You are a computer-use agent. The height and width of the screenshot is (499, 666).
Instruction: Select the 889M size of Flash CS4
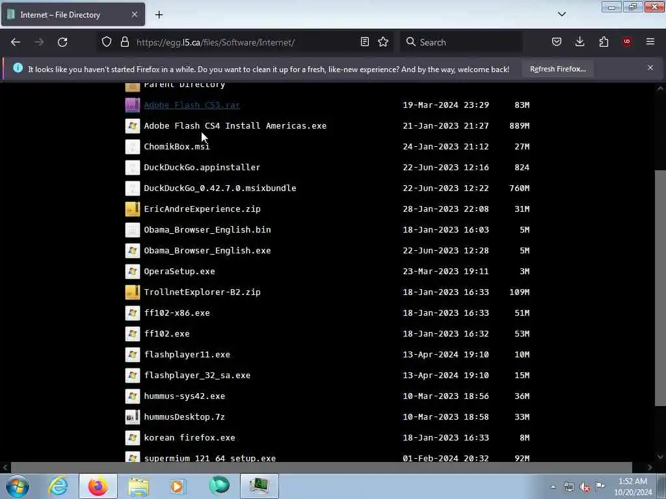(x=520, y=125)
